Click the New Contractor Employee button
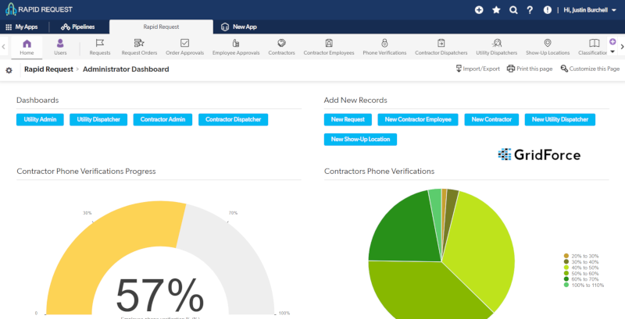Screen dimensions: 625x319 point(418,119)
